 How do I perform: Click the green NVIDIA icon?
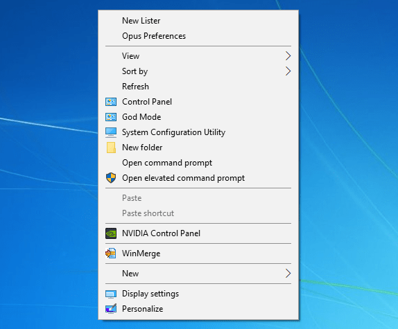(x=111, y=233)
